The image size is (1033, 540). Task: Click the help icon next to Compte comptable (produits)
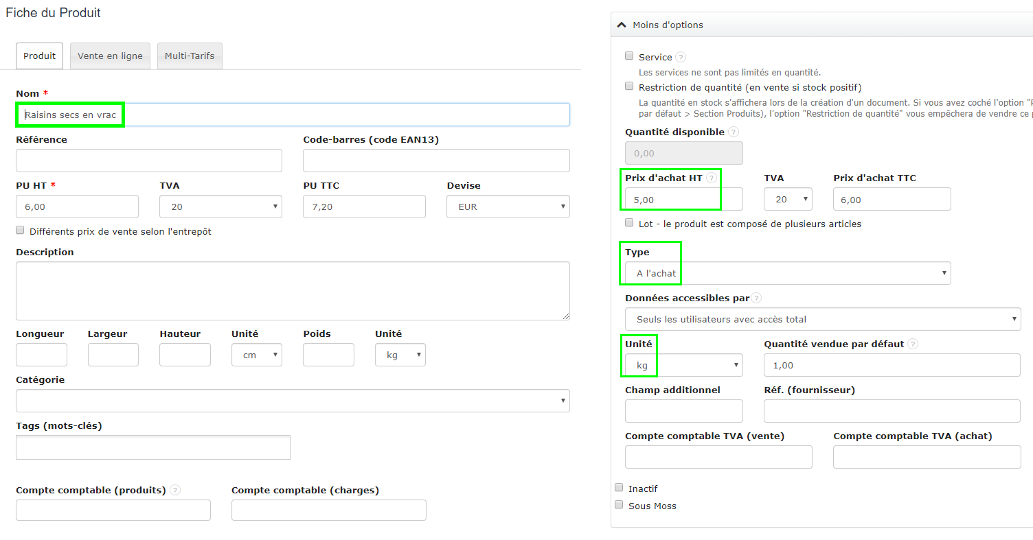click(175, 490)
